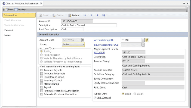Screen dimensions: 191x108
Task: Check the Accounts Receivable checkbox
Action: coord(42,74)
